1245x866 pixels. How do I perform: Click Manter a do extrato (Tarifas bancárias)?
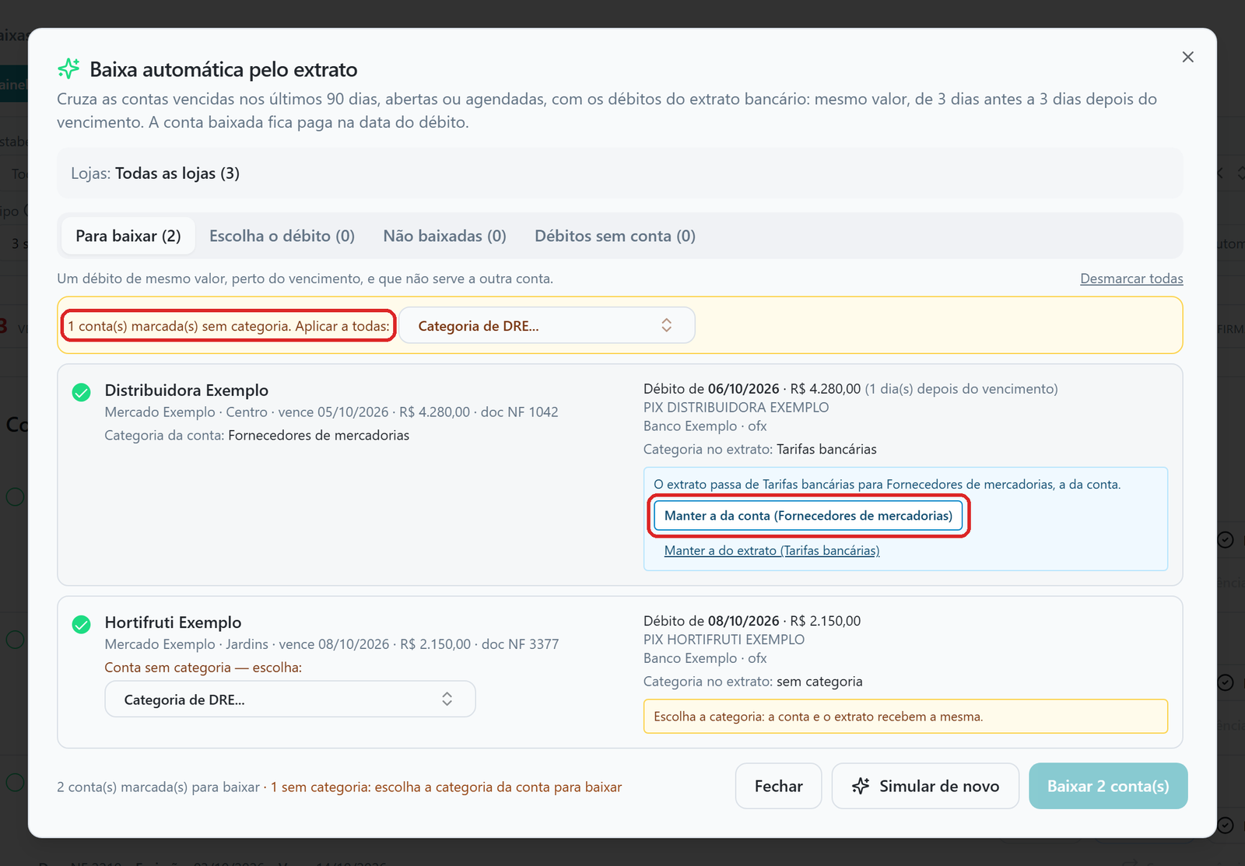772,550
